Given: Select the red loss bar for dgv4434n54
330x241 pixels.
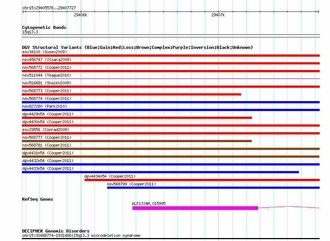Looking at the screenshot, I should pyautogui.click(x=202, y=180).
